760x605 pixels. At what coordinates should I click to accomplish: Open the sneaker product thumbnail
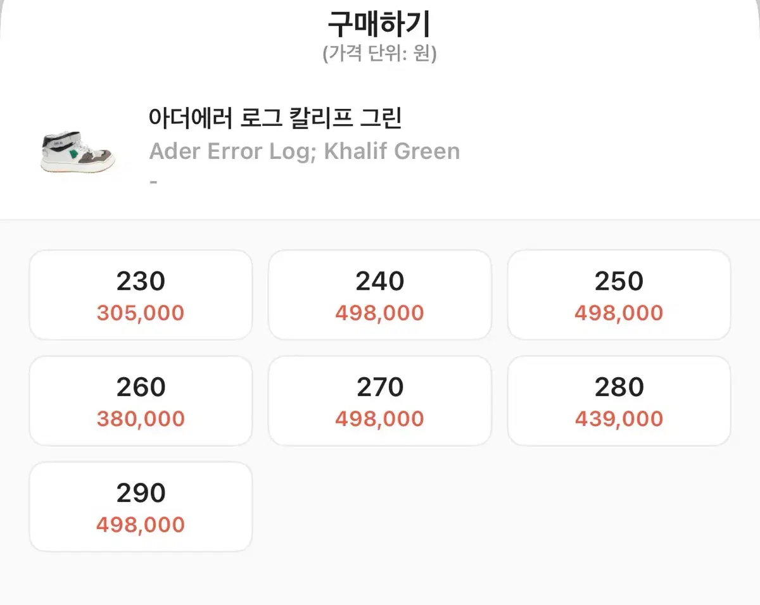click(x=78, y=152)
